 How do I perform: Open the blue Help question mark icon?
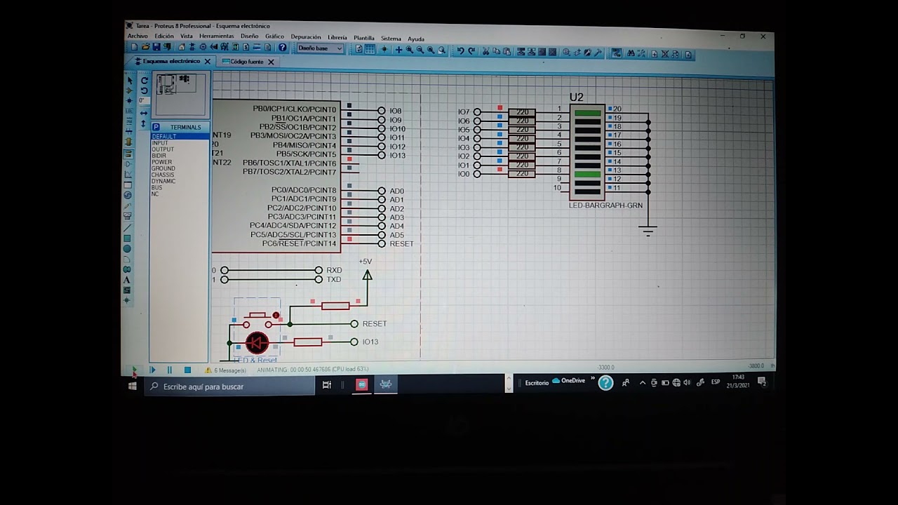283,48
